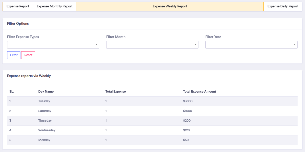
Task: Click the $50 expense amount cell
Action: [x=186, y=140]
